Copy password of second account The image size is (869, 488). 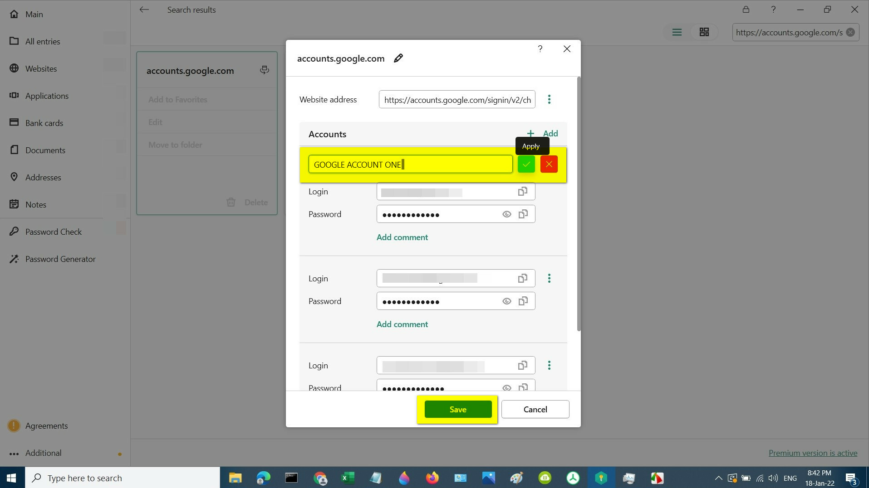click(x=523, y=301)
